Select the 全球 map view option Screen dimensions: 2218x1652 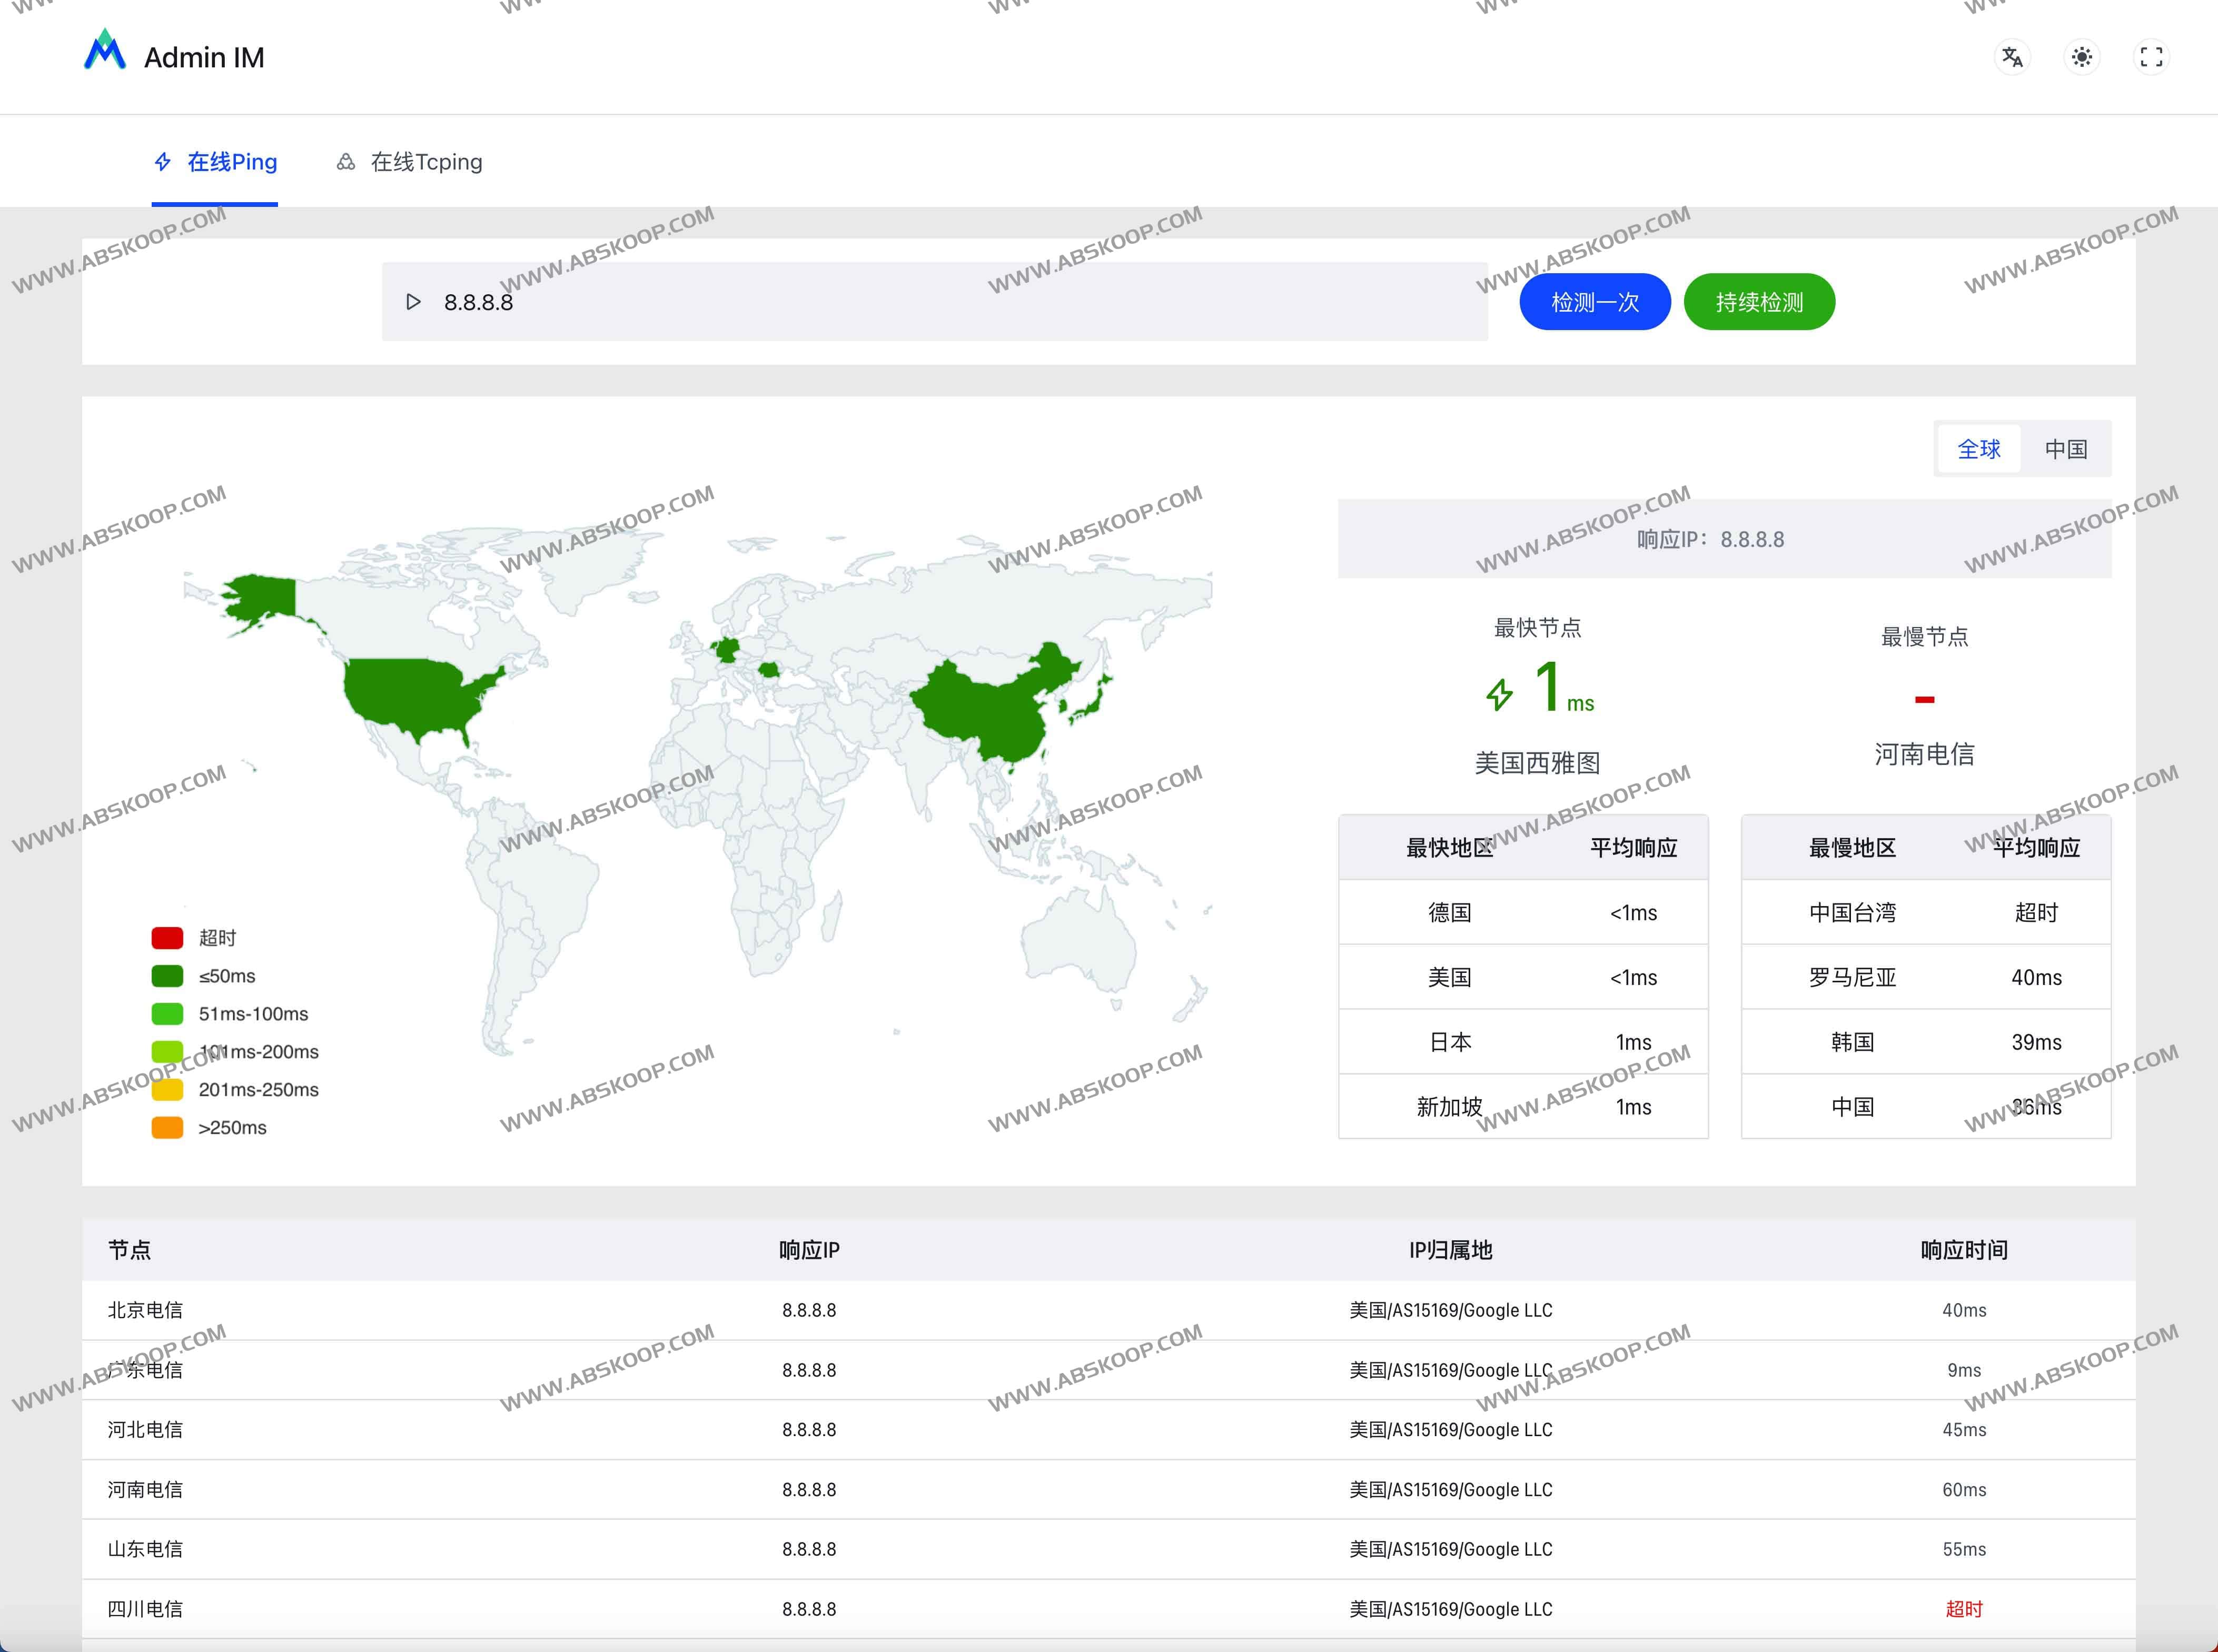(x=1978, y=449)
